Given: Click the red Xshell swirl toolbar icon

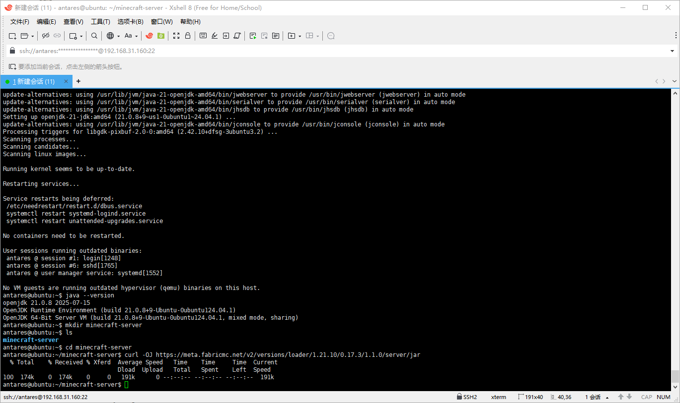Looking at the screenshot, I should pos(149,36).
